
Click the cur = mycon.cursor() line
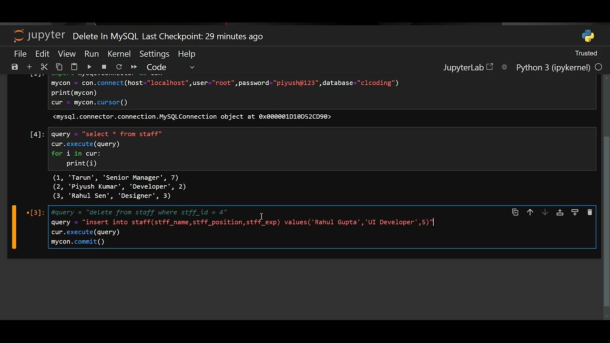pyautogui.click(x=89, y=102)
